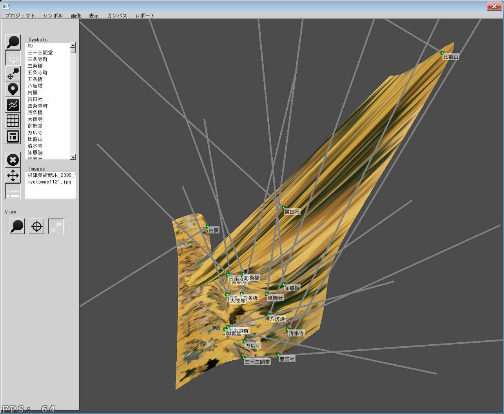504x414 pixels.
Task: Select 五条橋 in Symbols list
Action: point(48,79)
